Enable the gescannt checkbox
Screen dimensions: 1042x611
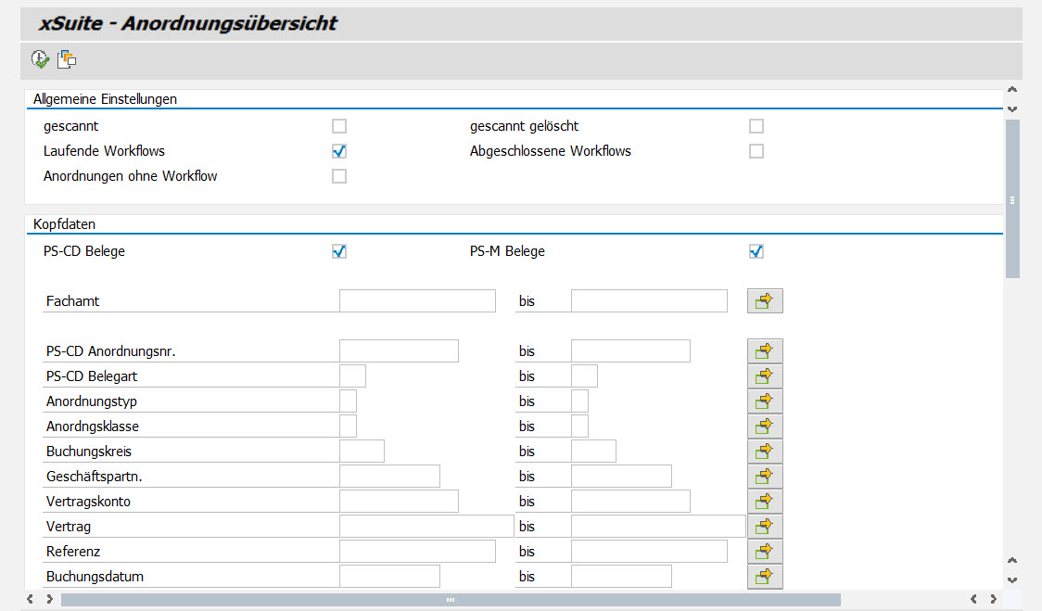(x=339, y=126)
